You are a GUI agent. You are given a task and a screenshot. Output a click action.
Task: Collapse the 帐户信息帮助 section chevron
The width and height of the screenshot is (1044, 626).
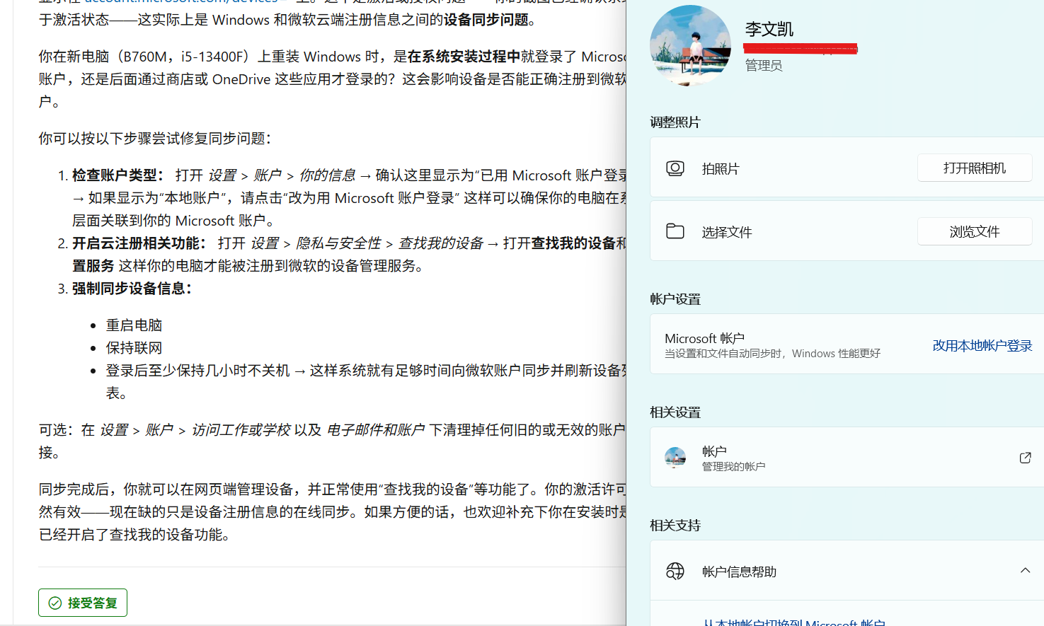click(1025, 570)
